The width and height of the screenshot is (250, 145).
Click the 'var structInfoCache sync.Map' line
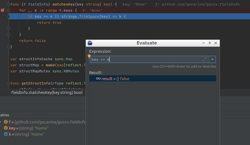[41, 59]
